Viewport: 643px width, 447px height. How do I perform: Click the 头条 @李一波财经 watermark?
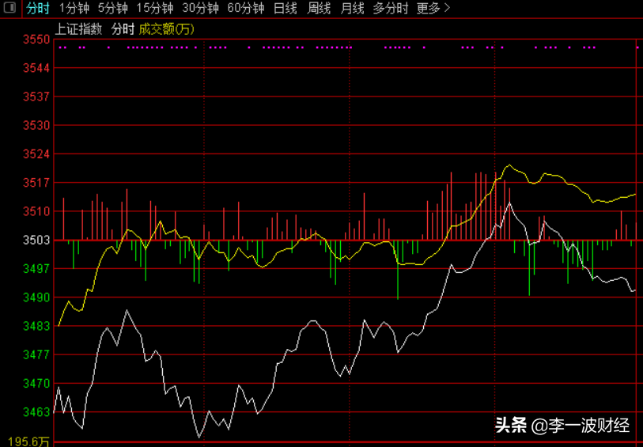562,426
